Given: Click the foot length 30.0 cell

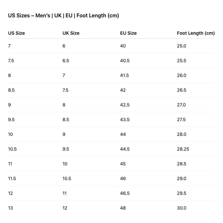Looking at the screenshot, I should click(x=181, y=208).
